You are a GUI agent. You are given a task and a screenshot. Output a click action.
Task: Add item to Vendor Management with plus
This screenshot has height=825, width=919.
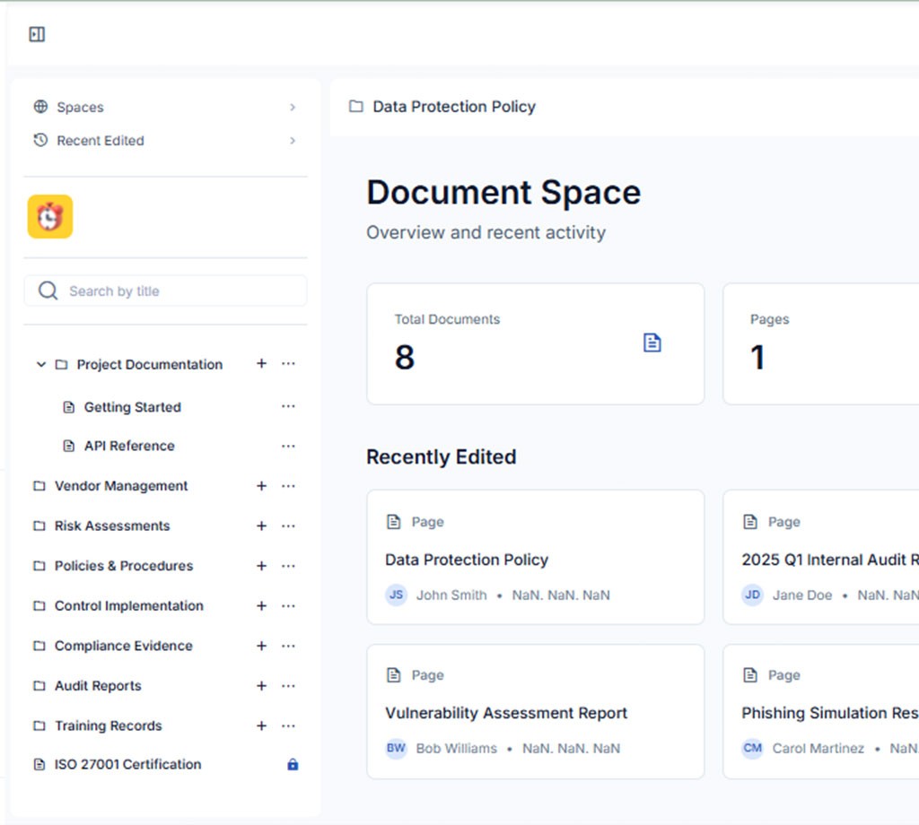261,486
